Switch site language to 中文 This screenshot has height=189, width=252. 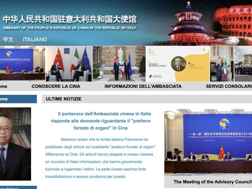pyautogui.click(x=8, y=39)
